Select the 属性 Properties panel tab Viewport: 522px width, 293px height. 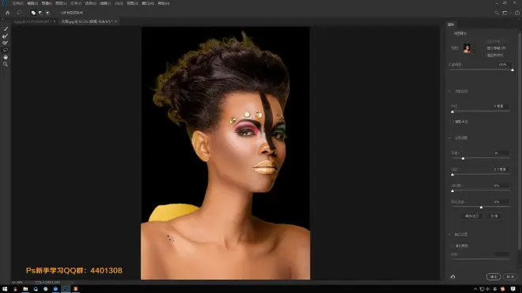[x=451, y=24]
